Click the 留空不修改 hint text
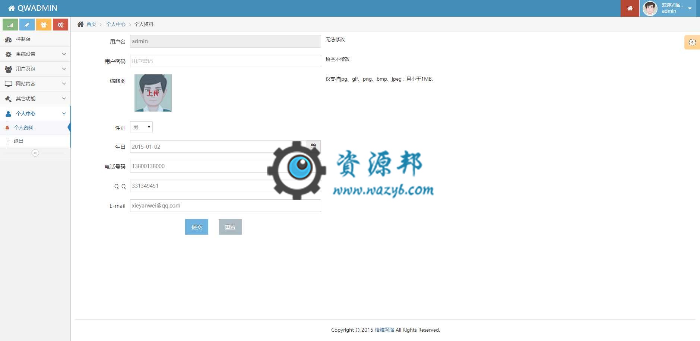This screenshot has height=341, width=700. pos(338,59)
